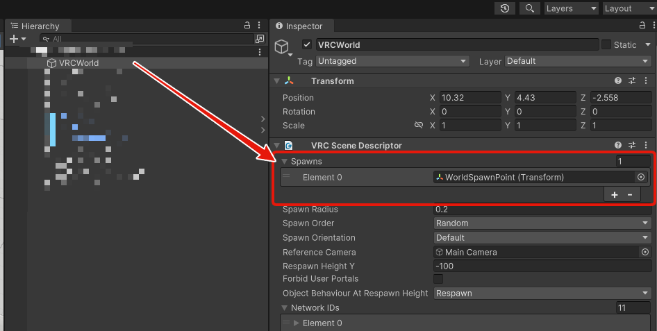
Task: Click the Rotation Z field
Action: click(621, 111)
